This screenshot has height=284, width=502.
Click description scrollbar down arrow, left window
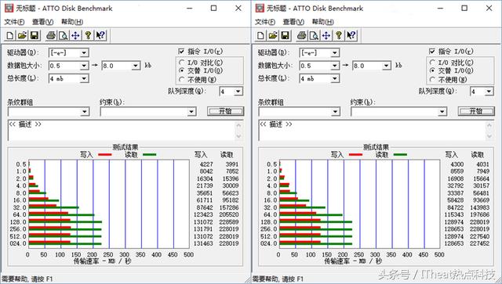pyautogui.click(x=238, y=136)
